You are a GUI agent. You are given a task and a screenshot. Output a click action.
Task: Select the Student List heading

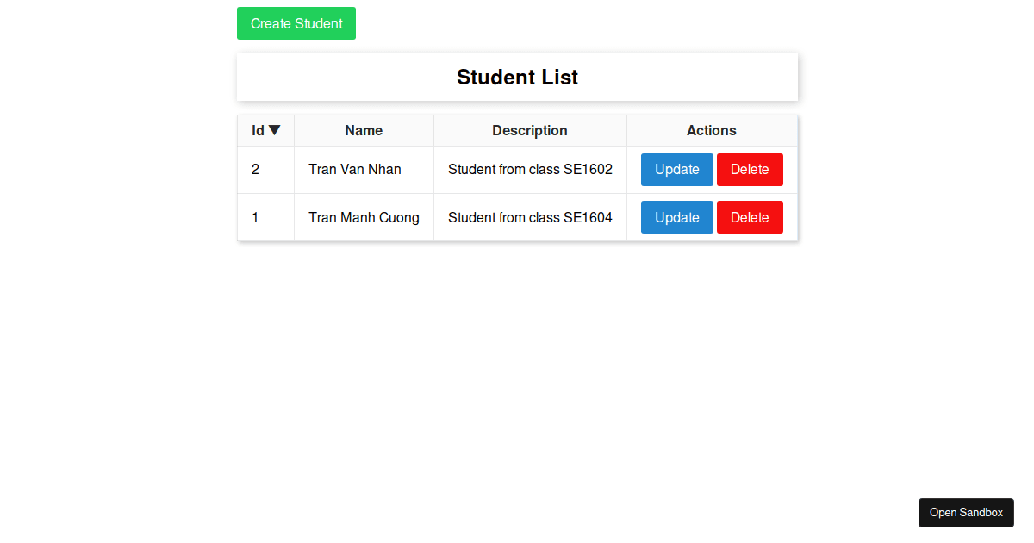[517, 77]
